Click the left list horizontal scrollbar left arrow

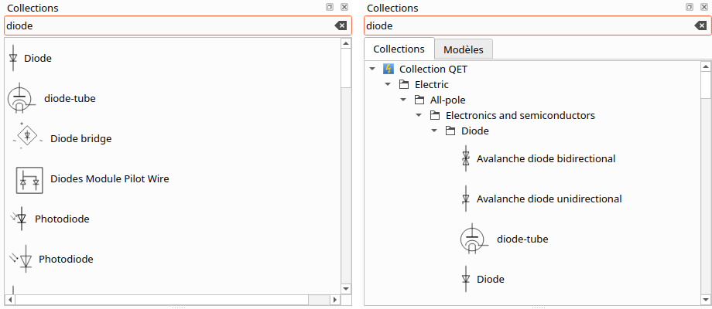[x=10, y=300]
